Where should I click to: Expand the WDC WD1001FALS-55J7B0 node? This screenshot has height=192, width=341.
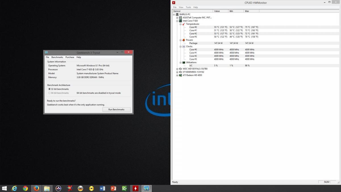[x=177, y=69]
